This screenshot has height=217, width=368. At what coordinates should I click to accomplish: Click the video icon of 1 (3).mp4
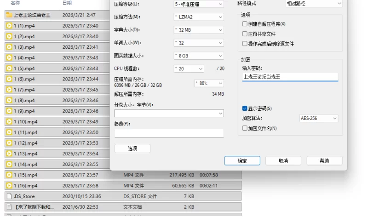[9, 47]
